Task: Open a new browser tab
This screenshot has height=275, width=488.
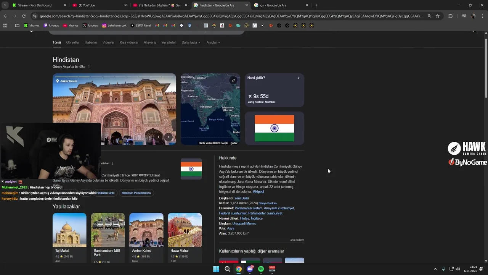Action: pyautogui.click(x=316, y=5)
